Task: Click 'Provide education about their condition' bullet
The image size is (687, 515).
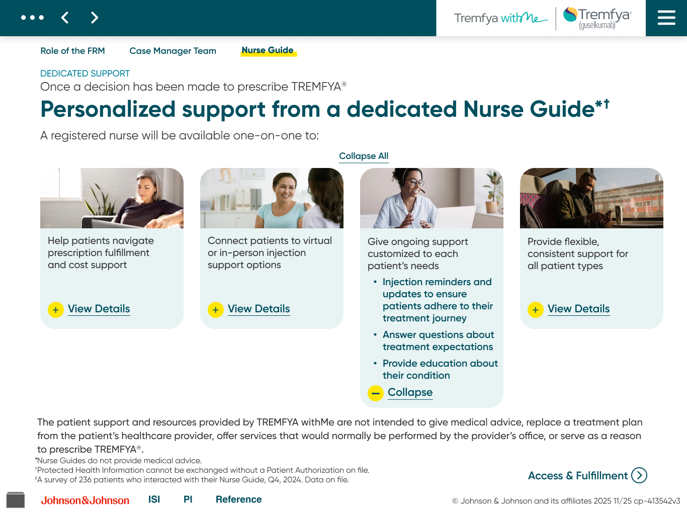Action: tap(440, 370)
